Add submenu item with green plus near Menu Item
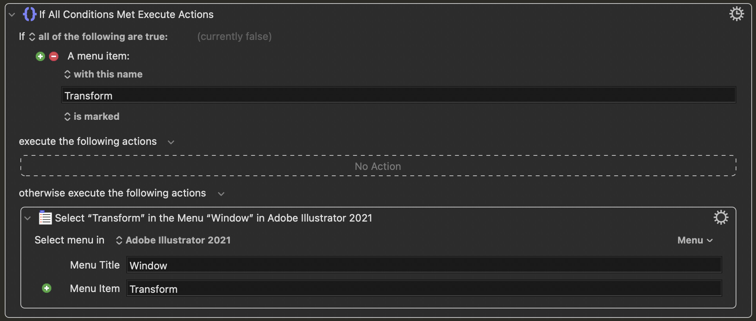756x321 pixels. pos(47,289)
